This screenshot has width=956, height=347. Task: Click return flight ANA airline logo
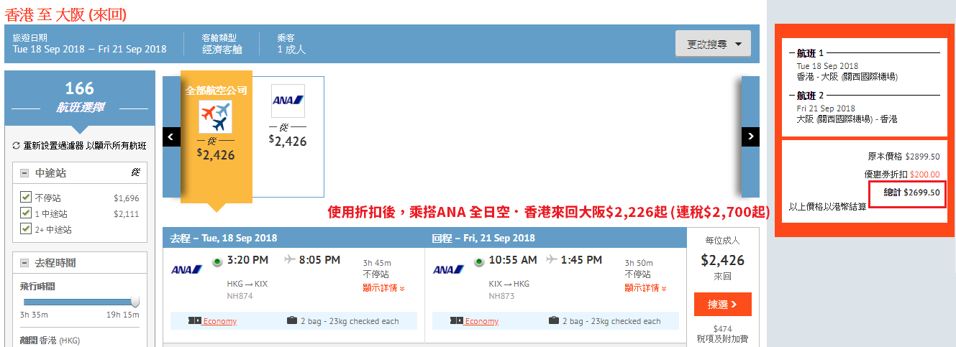coord(447,270)
